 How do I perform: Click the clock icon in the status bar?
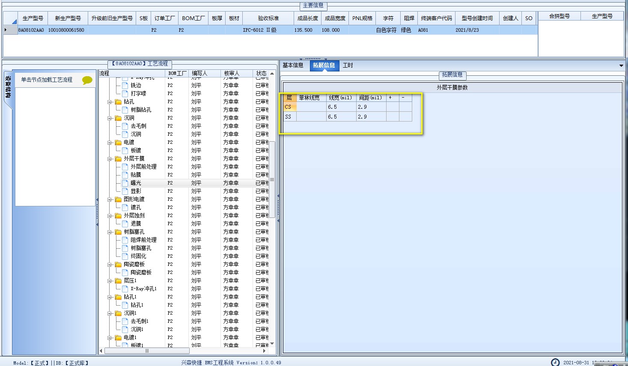(x=555, y=363)
